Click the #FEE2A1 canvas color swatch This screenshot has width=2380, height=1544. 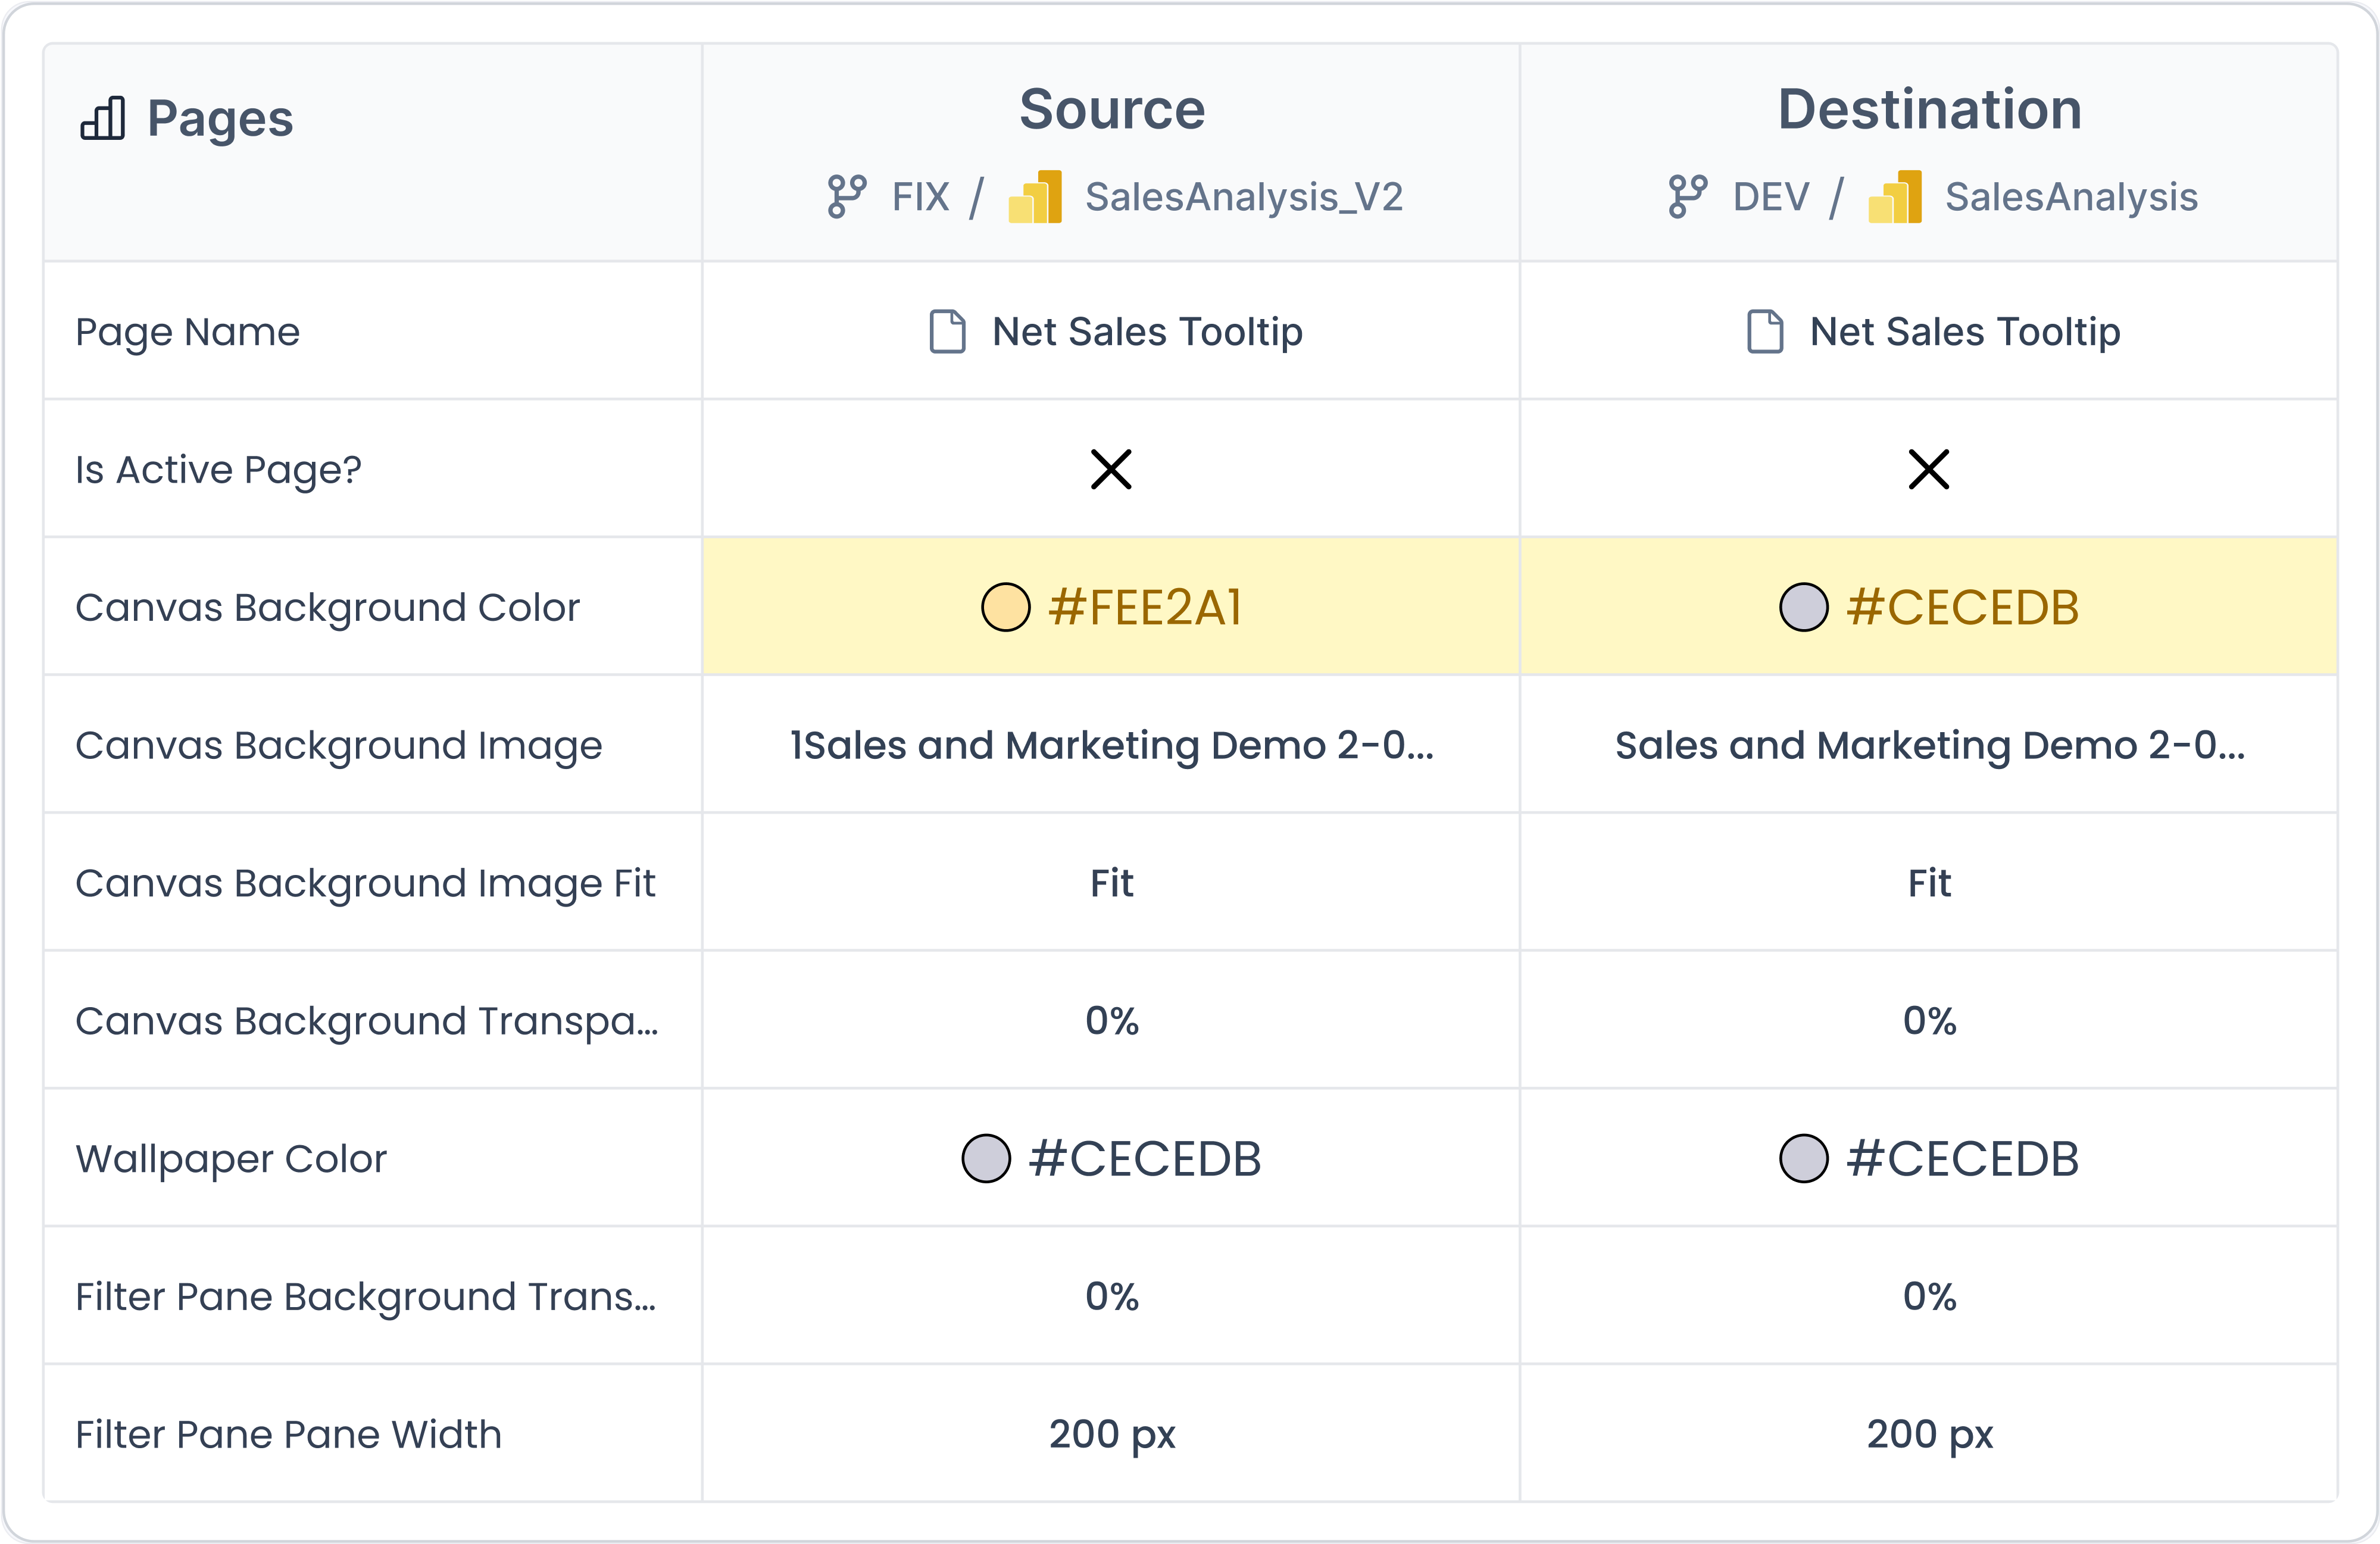pos(1005,607)
